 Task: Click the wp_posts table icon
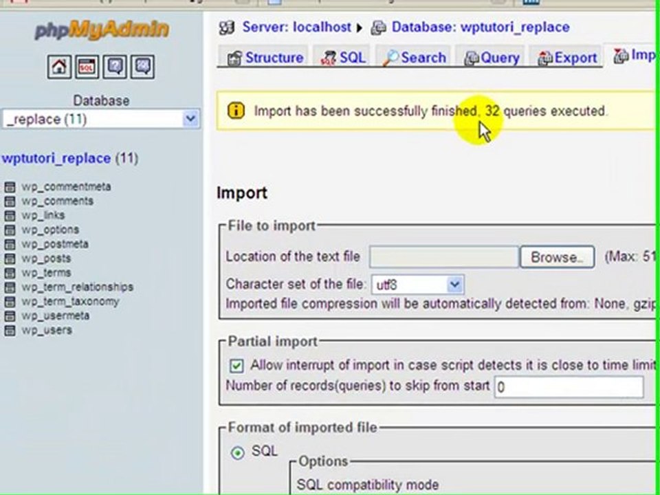click(10, 258)
